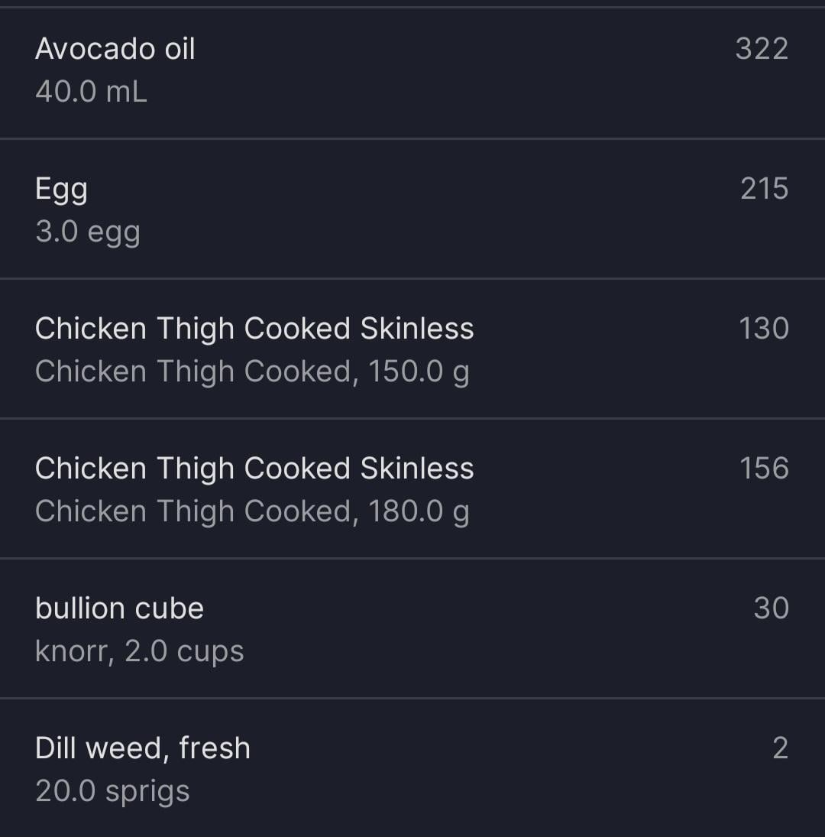This screenshot has width=825, height=837.
Task: Click Chicken Thigh Cooked Skinless title above 150.0 g
Action: coord(254,329)
